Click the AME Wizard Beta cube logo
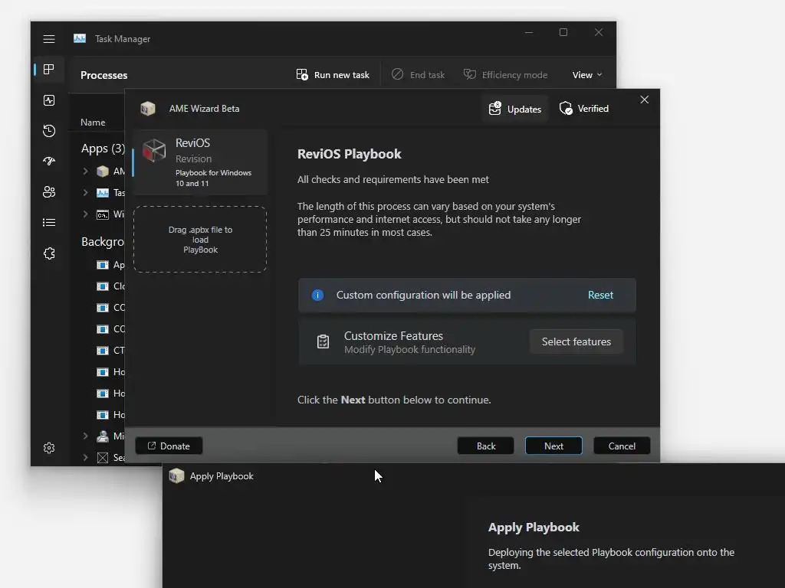 click(x=148, y=109)
